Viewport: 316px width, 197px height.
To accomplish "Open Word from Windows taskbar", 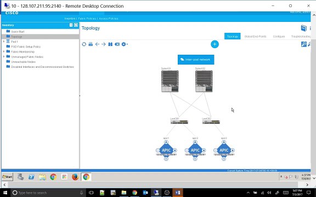I will 178,193.
